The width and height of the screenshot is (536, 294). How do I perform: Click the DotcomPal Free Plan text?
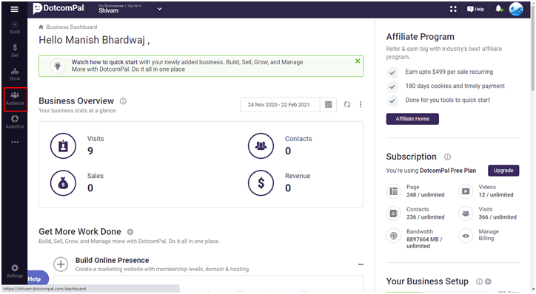[x=448, y=171]
